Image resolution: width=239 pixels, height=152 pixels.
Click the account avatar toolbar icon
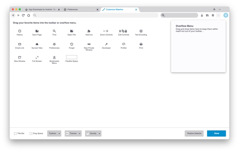[213, 15]
